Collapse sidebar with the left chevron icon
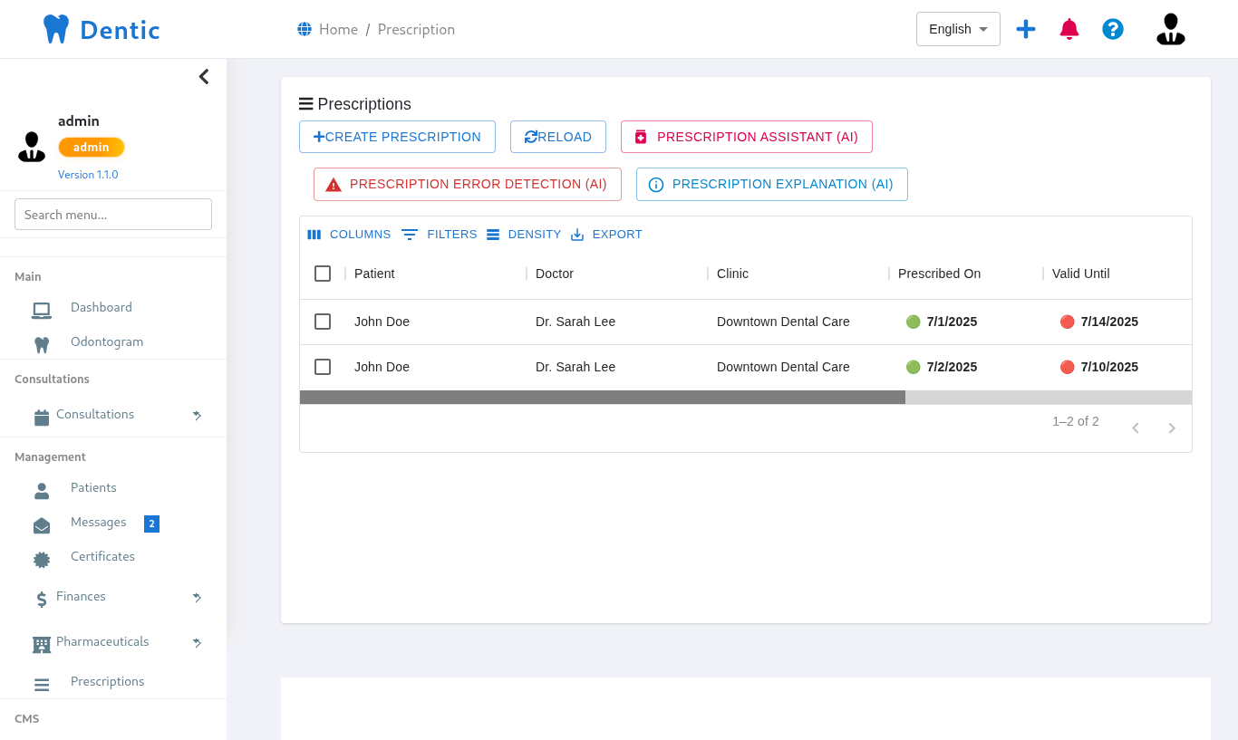The height and width of the screenshot is (740, 1238). pos(204,77)
